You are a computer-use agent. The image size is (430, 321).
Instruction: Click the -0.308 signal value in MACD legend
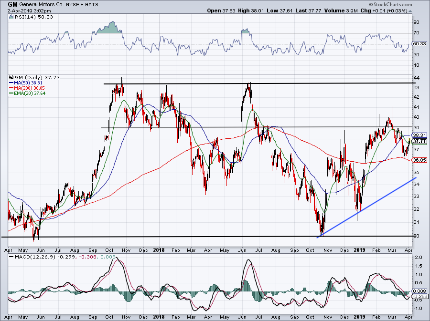[87, 257]
